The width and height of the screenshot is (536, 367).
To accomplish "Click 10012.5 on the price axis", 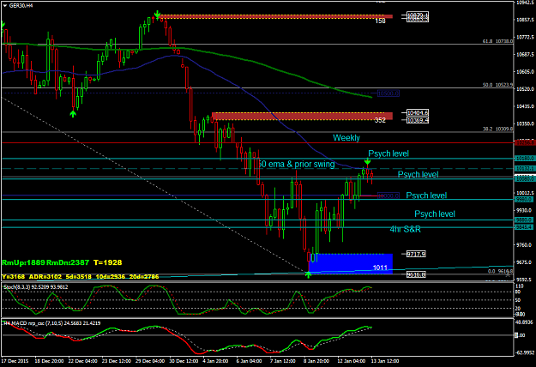I will [x=525, y=193].
